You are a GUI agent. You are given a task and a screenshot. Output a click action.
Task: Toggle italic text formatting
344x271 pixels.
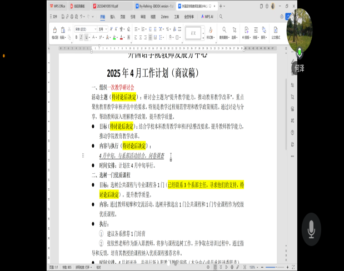(81, 37)
